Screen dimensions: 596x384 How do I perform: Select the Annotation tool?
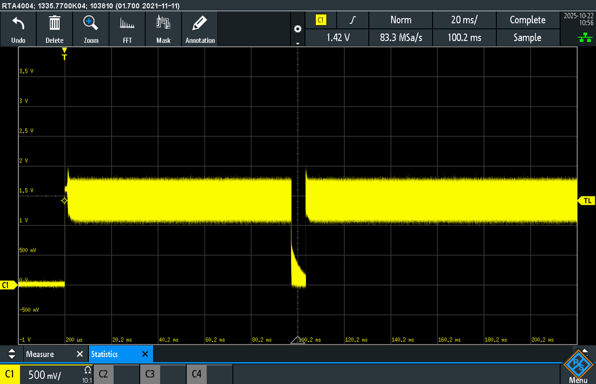[200, 29]
